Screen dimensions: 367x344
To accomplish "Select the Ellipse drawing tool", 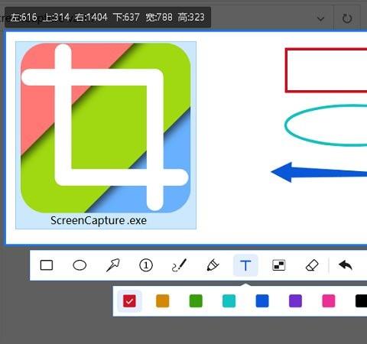I will click(x=80, y=265).
